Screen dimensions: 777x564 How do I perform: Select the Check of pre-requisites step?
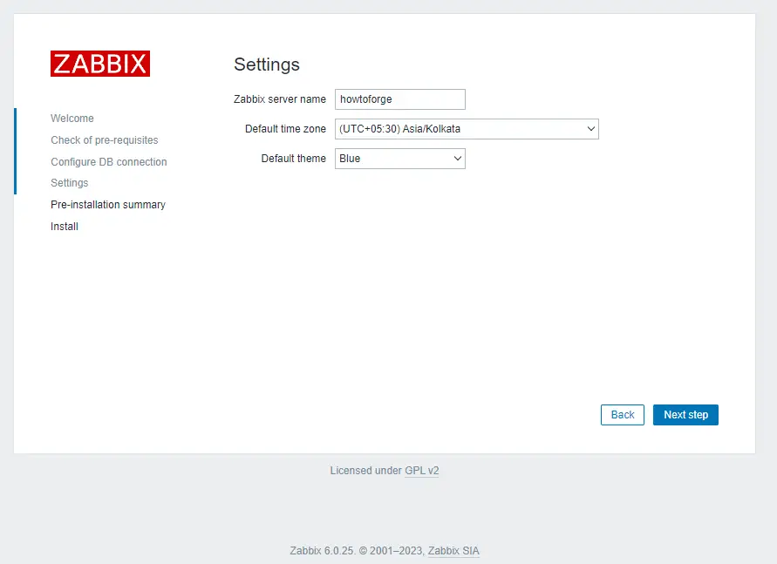[x=104, y=139]
